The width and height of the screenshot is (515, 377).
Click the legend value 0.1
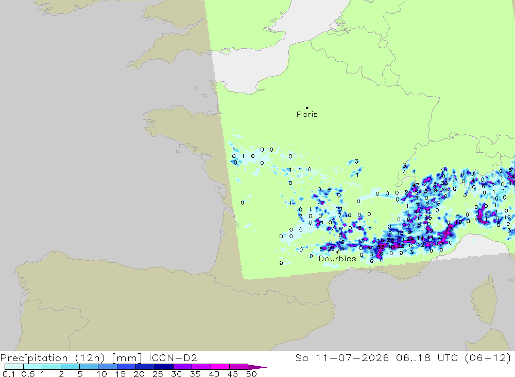[9, 374]
